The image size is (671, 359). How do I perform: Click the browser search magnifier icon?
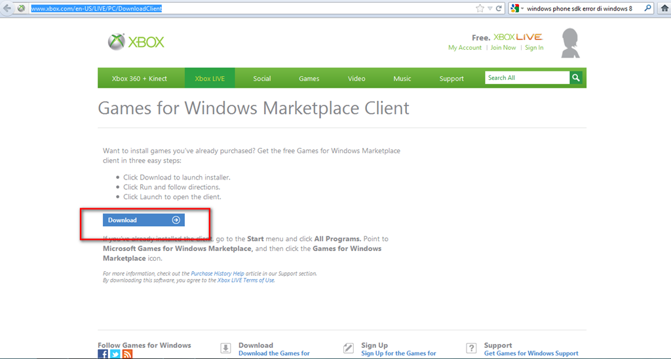[647, 8]
